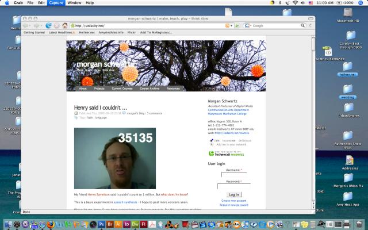The width and height of the screenshot is (368, 230).
Task: Launch Illustrator (Ai) in the Dock
Action: click(x=118, y=224)
